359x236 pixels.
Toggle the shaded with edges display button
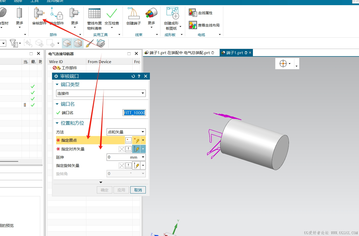tap(67, 43)
